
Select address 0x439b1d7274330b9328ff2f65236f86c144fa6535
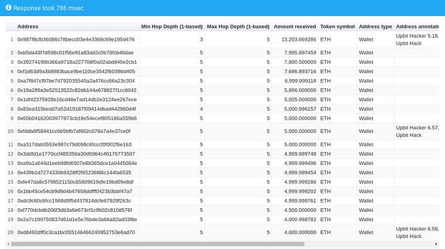pyautogui.click(x=74, y=173)
